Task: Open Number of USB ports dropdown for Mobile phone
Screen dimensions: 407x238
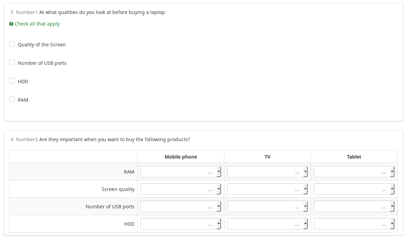Action: [x=181, y=207]
